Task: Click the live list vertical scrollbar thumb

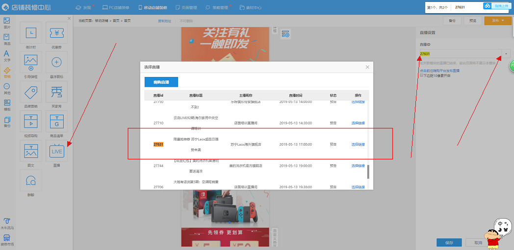Action: point(368,172)
